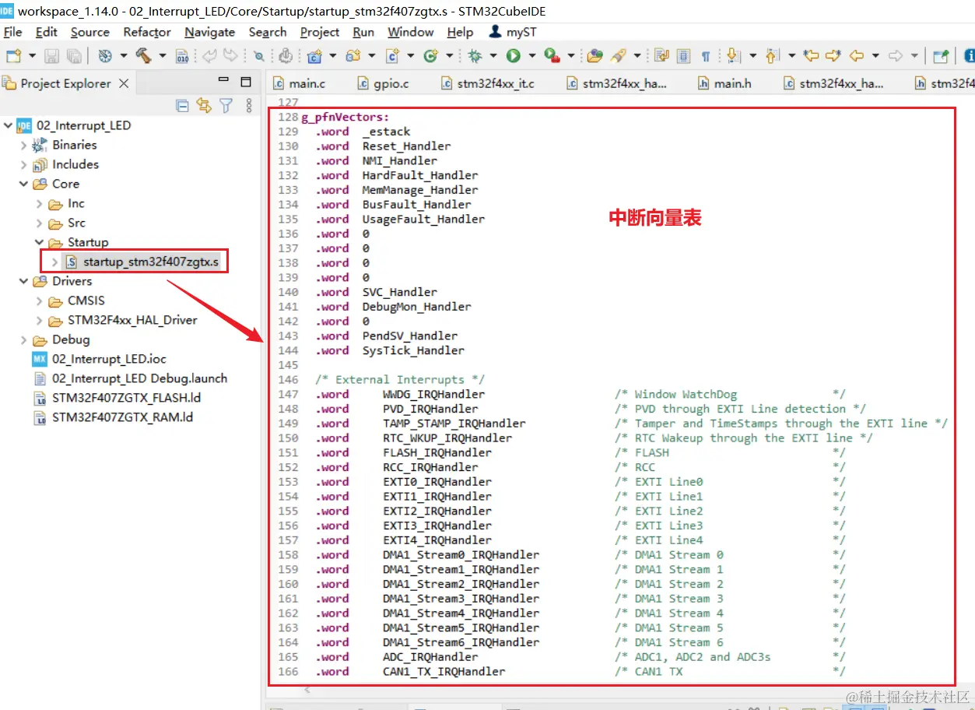Click the build configuration toolbar icon
Image resolution: width=975 pixels, height=710 pixels.
tap(105, 56)
